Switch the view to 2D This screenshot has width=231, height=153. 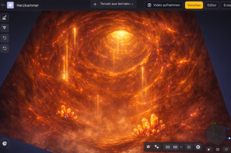(168, 147)
